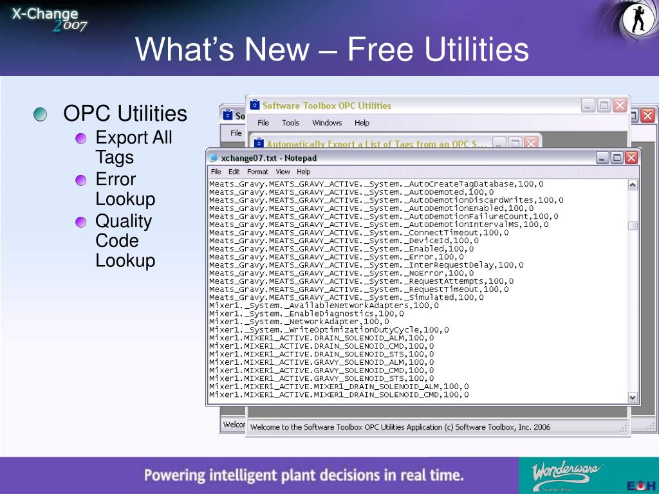Minimize the Software Toolbox OPC Utilities window
Screen dimensions: 659x494
point(588,105)
